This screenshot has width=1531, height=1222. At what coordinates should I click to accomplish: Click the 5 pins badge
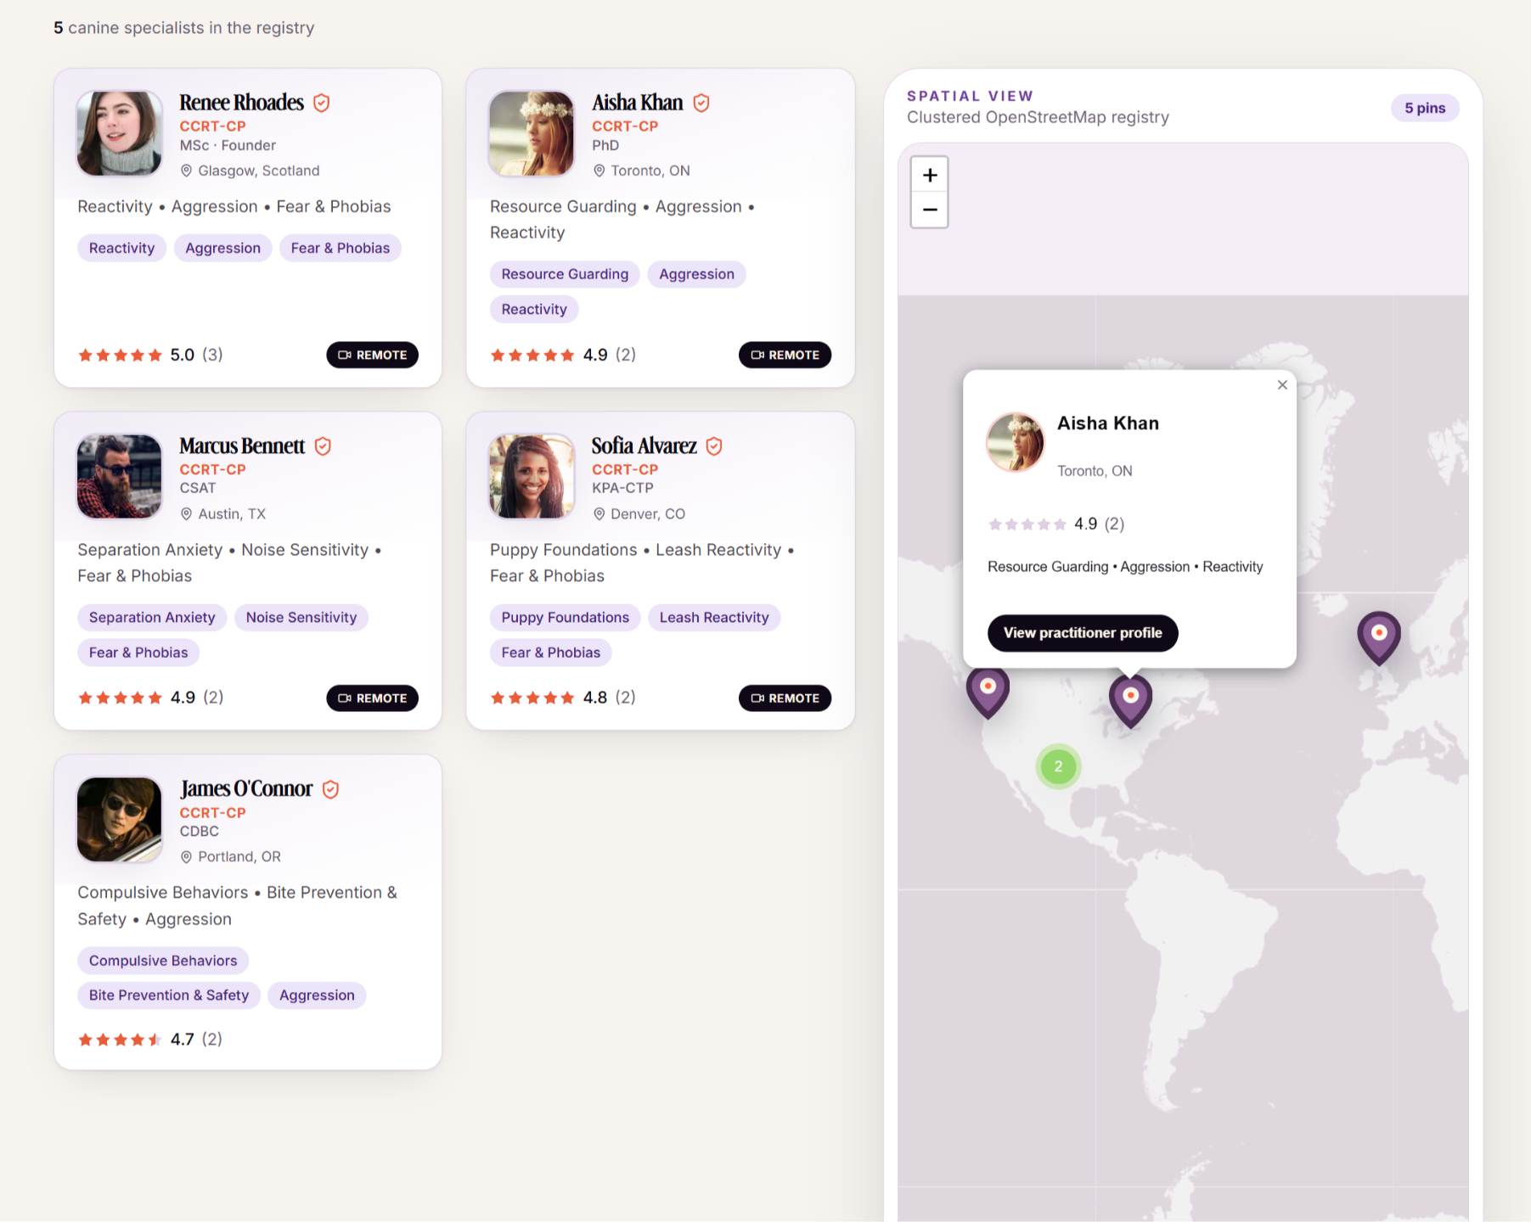1424,108
